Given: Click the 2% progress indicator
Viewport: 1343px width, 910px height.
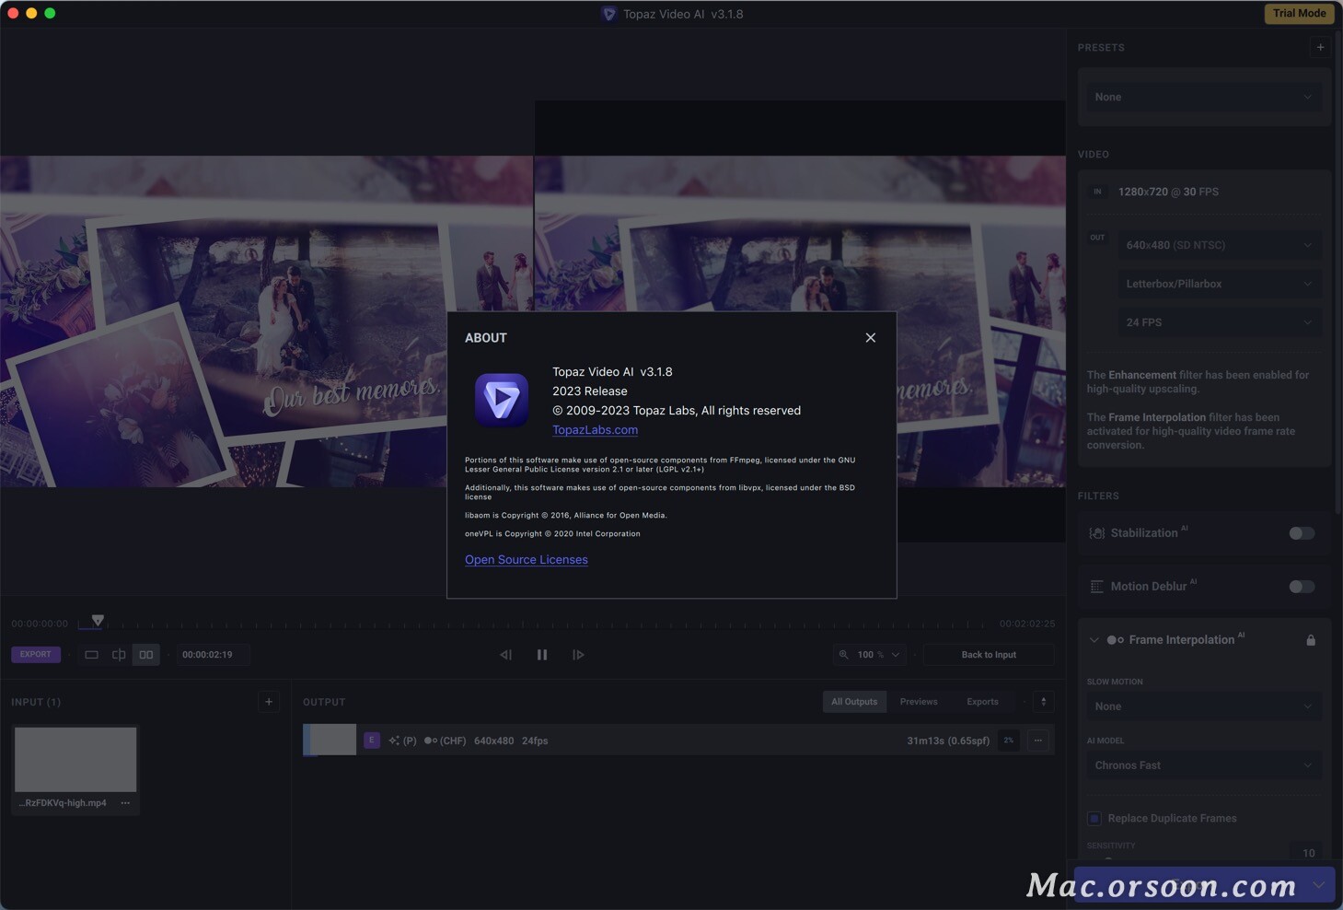Looking at the screenshot, I should click(1009, 741).
